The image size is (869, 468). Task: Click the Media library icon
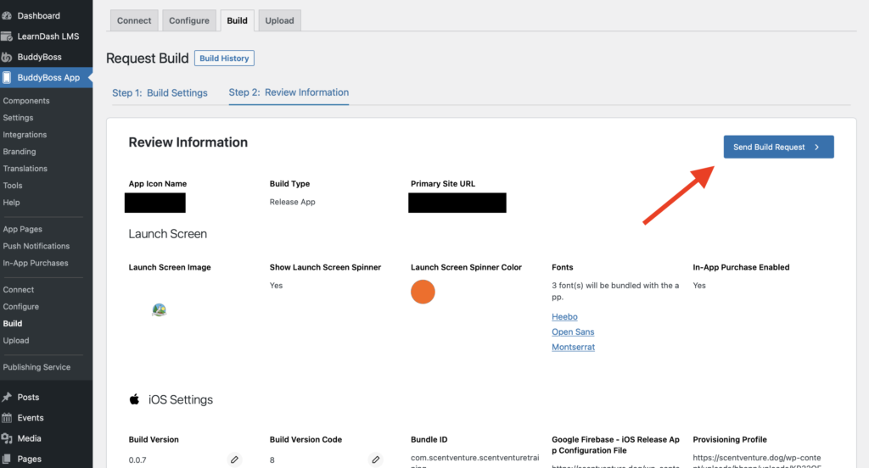click(8, 438)
